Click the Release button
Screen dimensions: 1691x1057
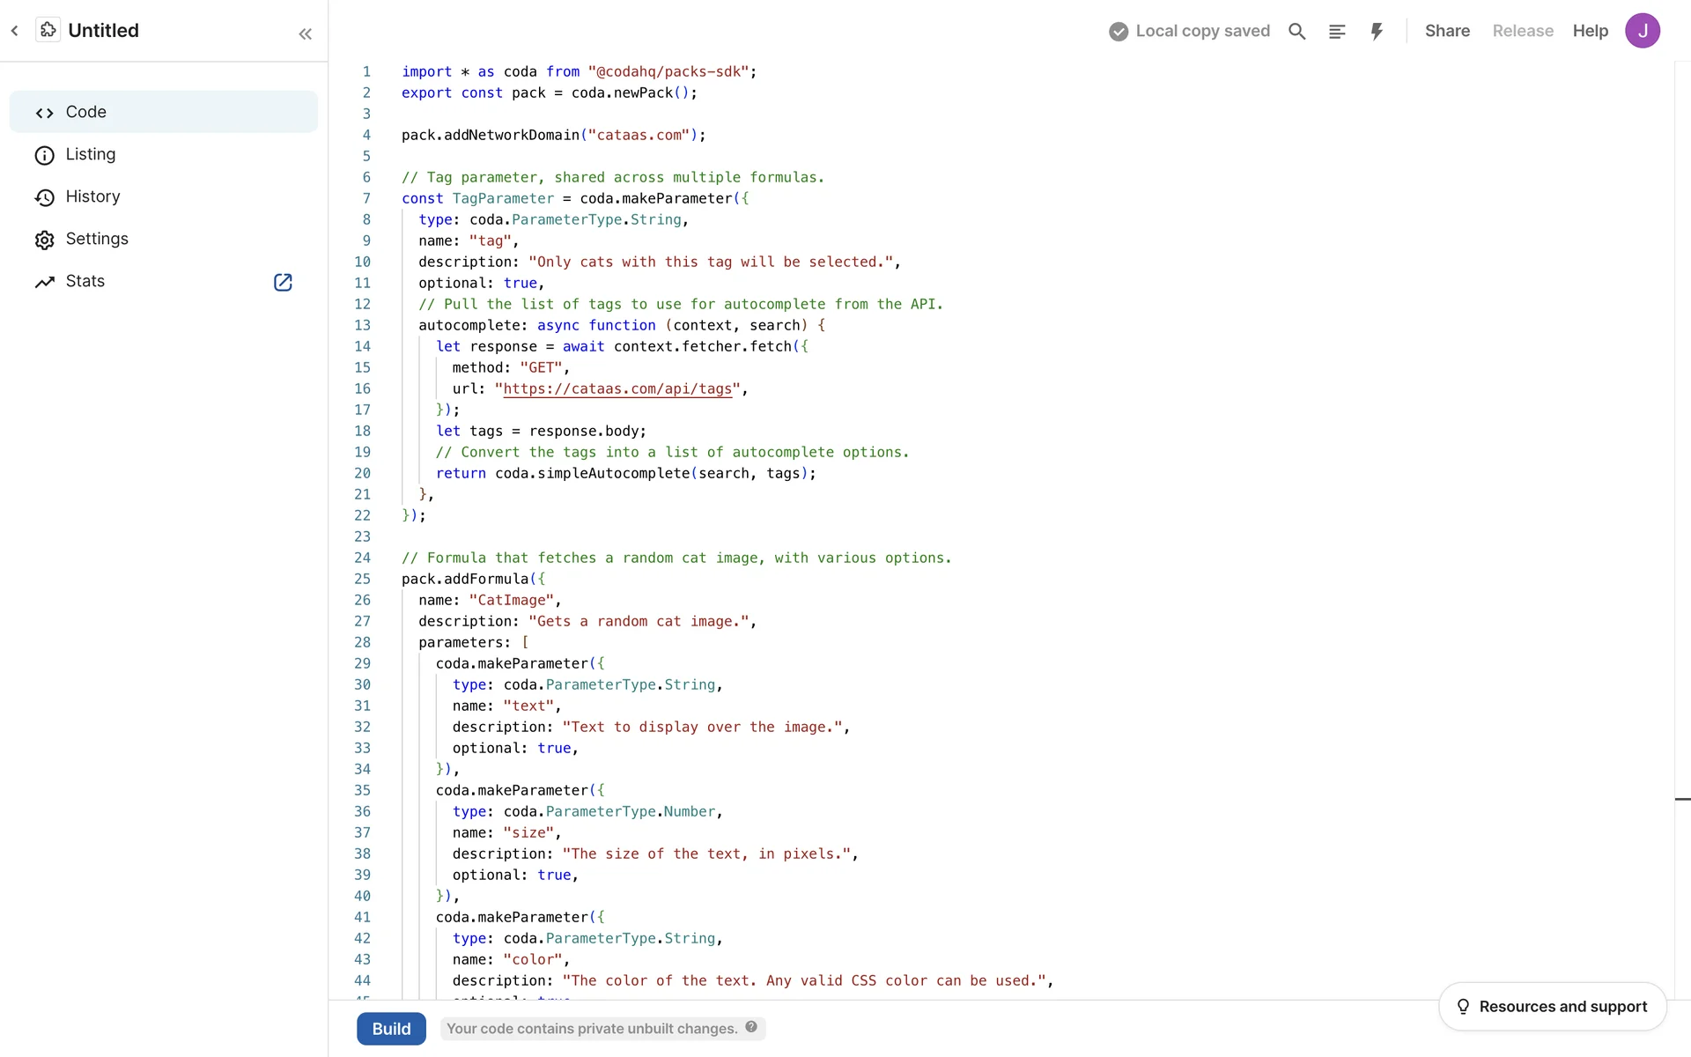click(1523, 31)
